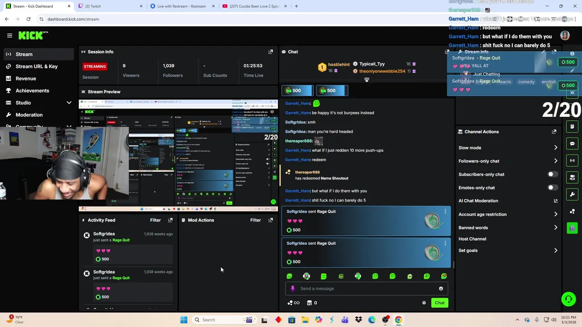The width and height of the screenshot is (582, 327).
Task: Open Rage Quit link in first activity entry
Action: tap(121, 240)
